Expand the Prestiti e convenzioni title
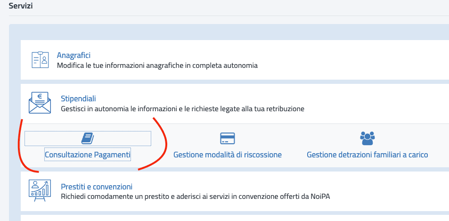The height and width of the screenshot is (221, 449). 97,186
